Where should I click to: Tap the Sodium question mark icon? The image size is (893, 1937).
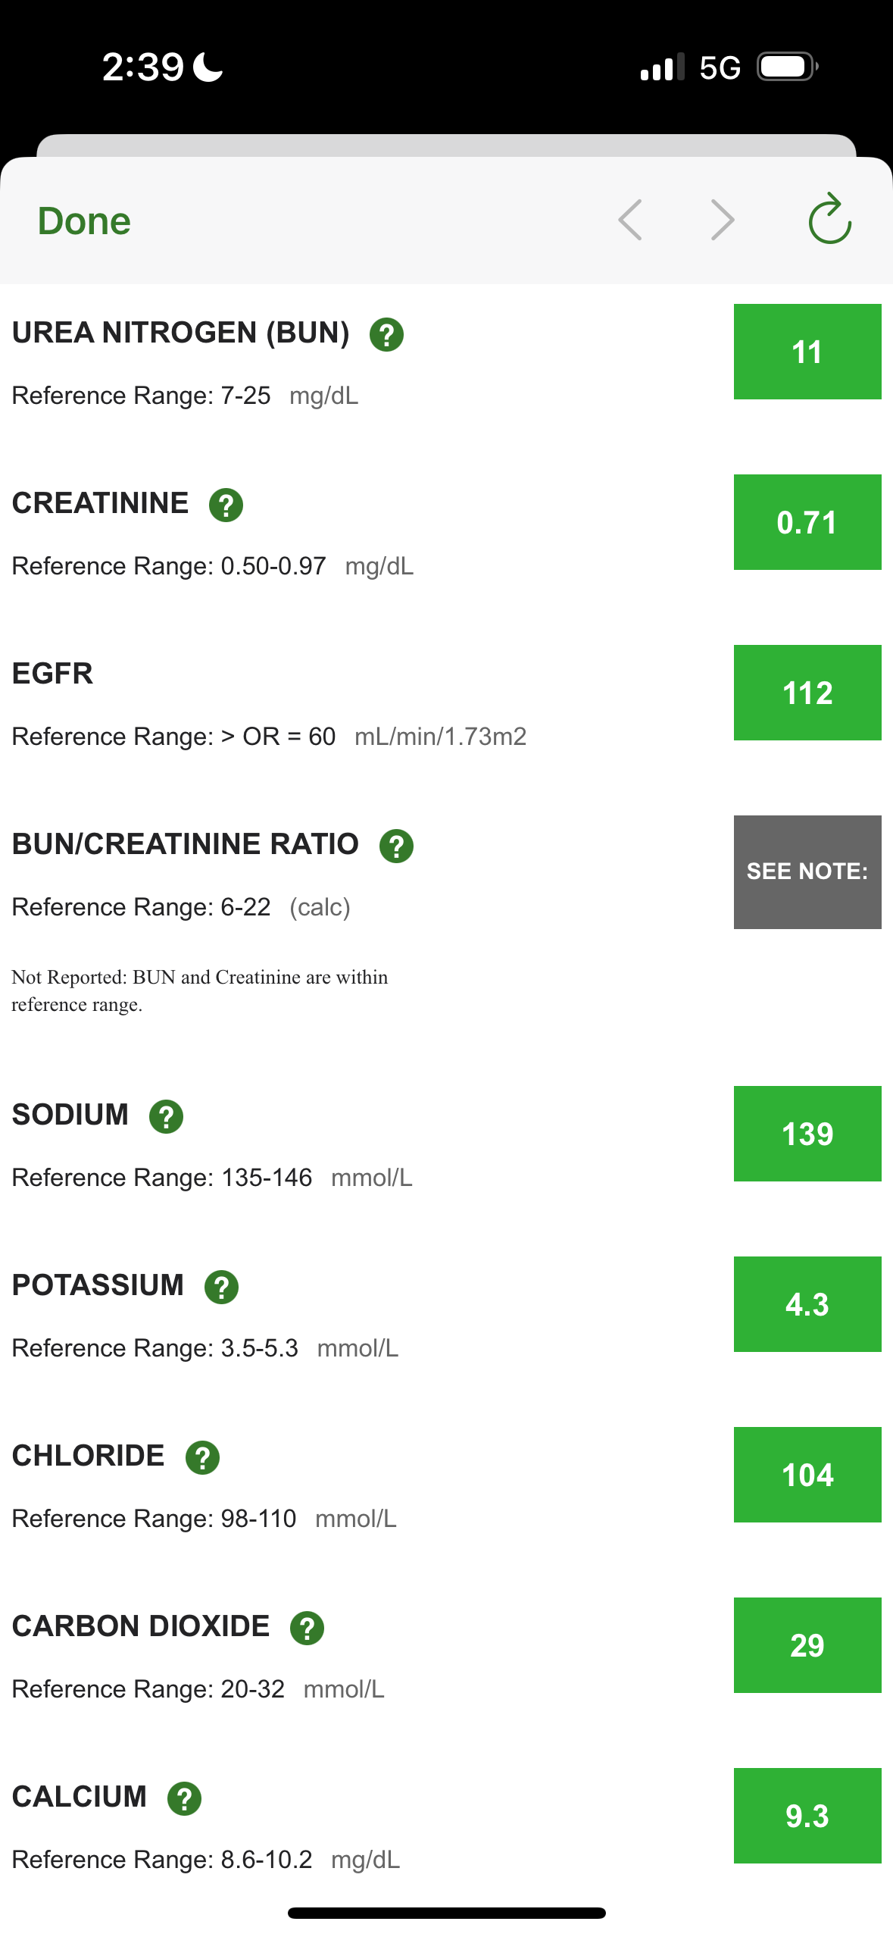[166, 1116]
